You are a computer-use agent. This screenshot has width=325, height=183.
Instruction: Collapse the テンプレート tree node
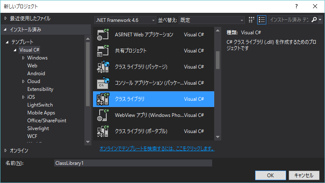[x=7, y=42]
